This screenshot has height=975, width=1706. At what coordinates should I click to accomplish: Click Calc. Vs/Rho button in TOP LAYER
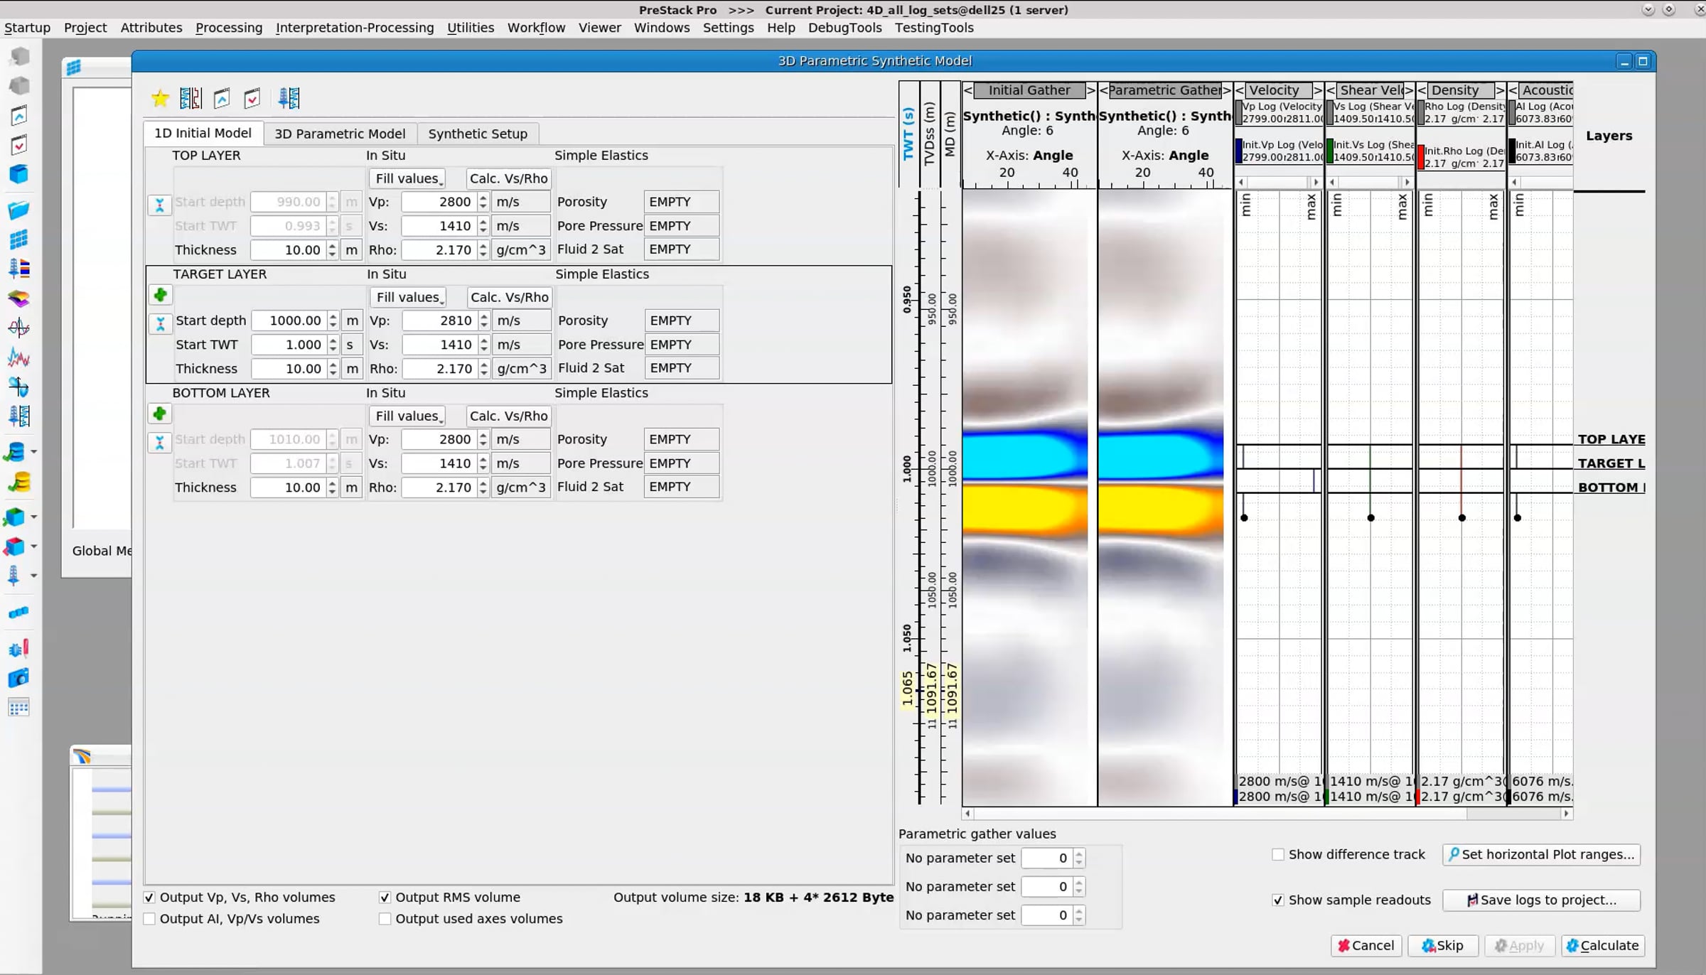point(508,178)
